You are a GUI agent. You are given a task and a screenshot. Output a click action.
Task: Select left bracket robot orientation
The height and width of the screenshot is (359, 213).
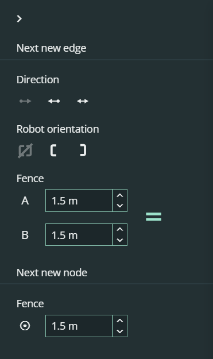coord(53,150)
